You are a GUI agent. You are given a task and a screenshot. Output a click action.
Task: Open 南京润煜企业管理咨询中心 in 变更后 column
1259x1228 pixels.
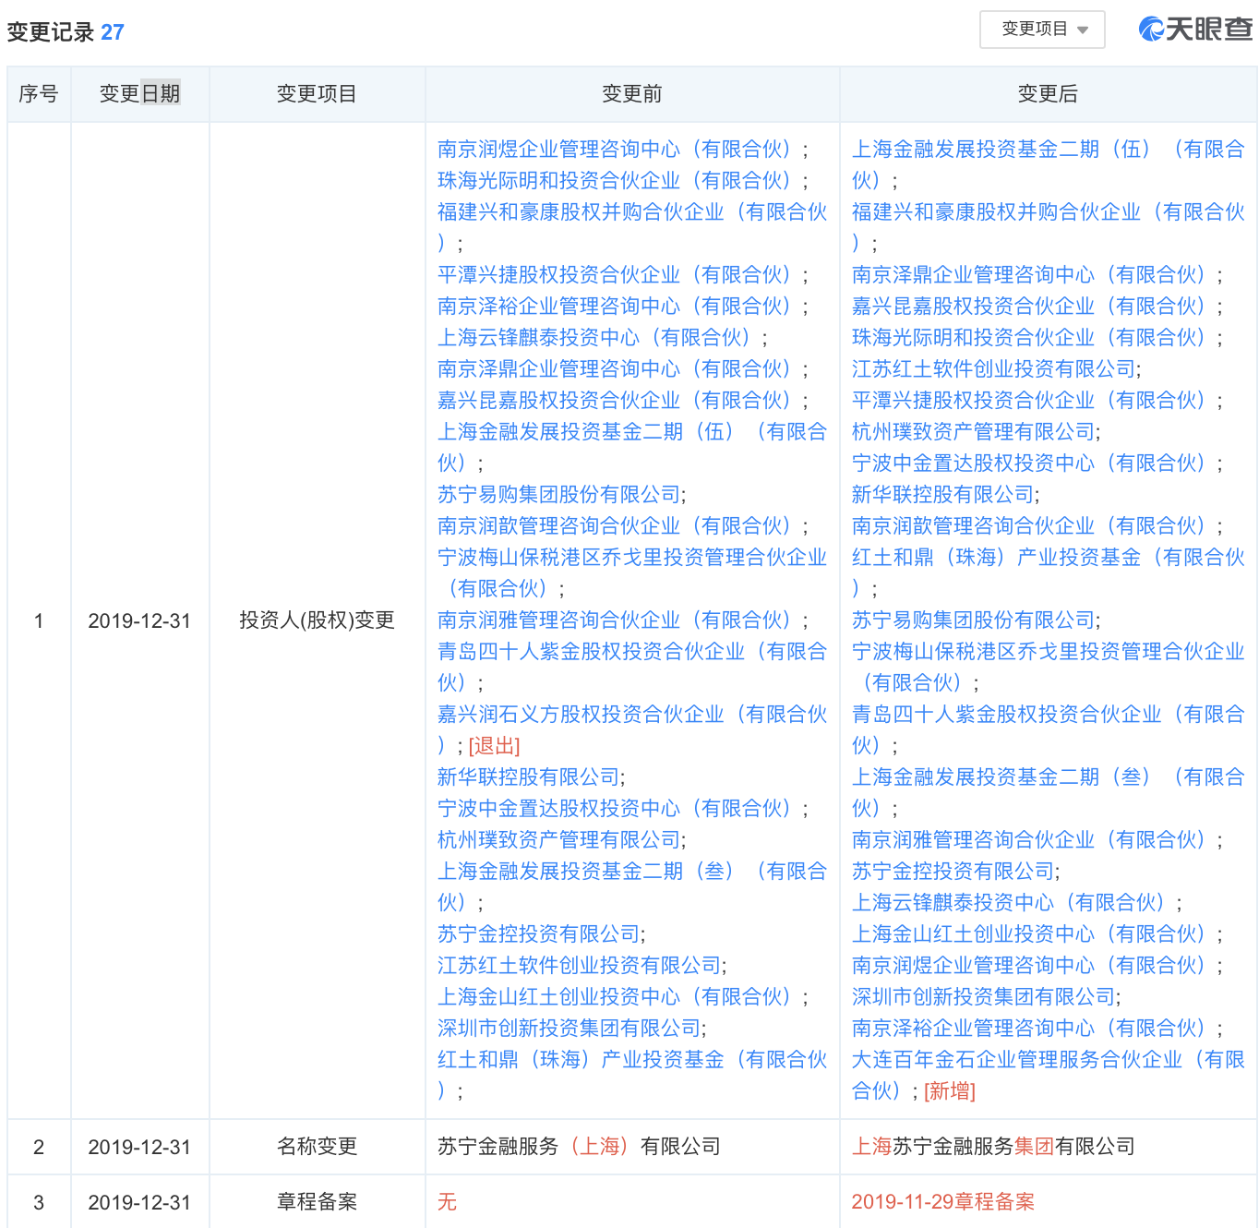click(x=1034, y=966)
